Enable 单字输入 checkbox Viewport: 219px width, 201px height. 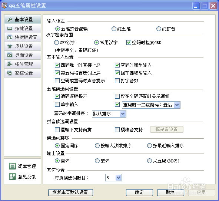pyautogui.click(x=57, y=105)
